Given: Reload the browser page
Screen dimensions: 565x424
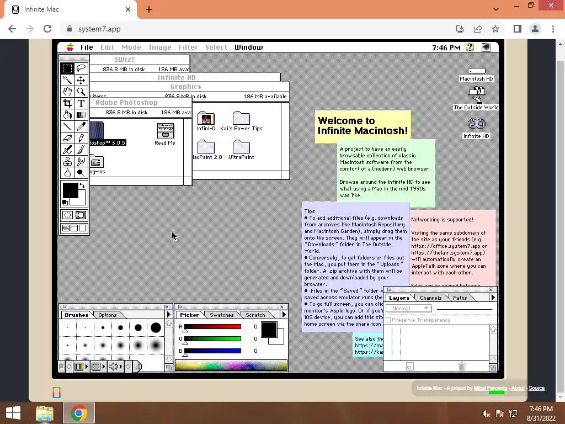Looking at the screenshot, I should [x=47, y=29].
